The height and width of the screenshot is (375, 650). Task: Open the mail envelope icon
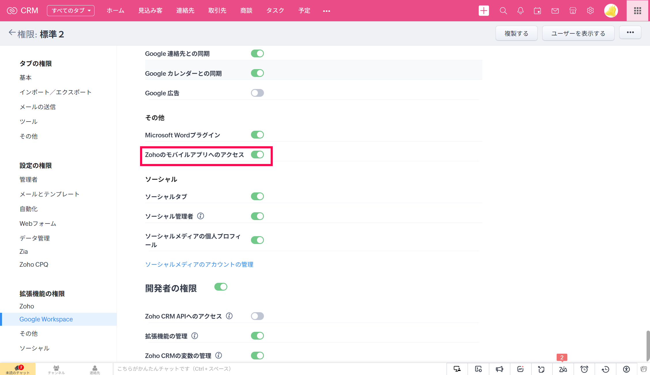[x=555, y=11]
